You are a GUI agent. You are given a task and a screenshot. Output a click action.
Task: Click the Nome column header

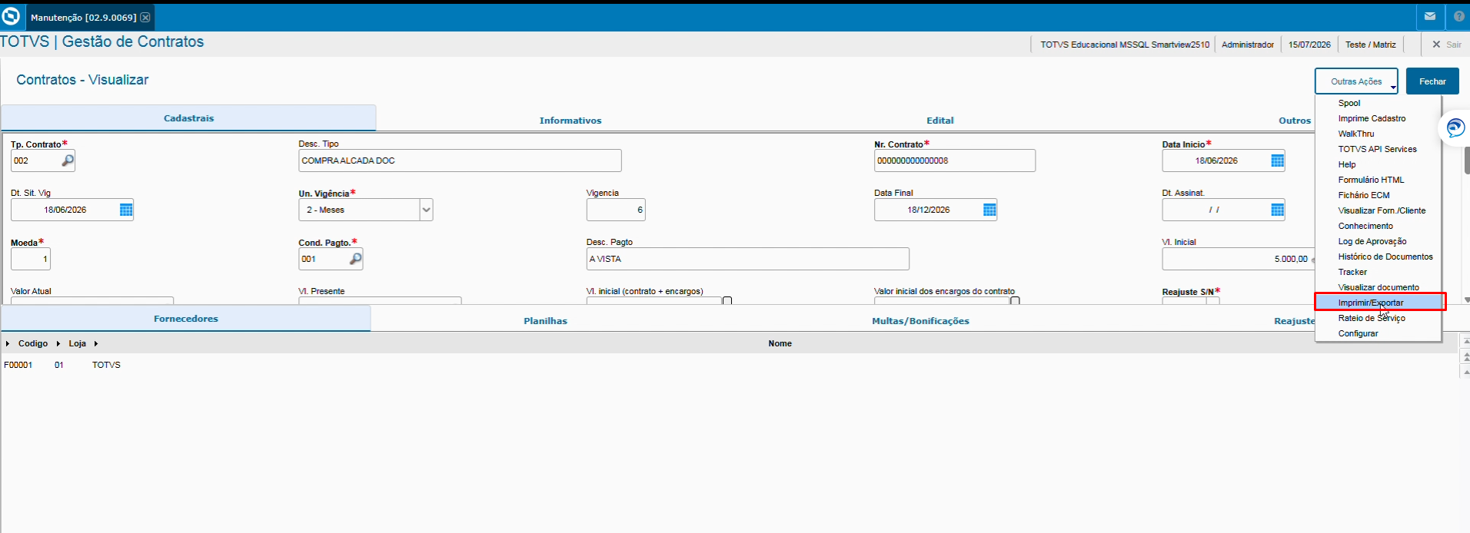pyautogui.click(x=780, y=343)
